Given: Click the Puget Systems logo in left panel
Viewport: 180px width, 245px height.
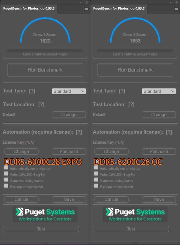Looking at the screenshot, I should point(45,214).
